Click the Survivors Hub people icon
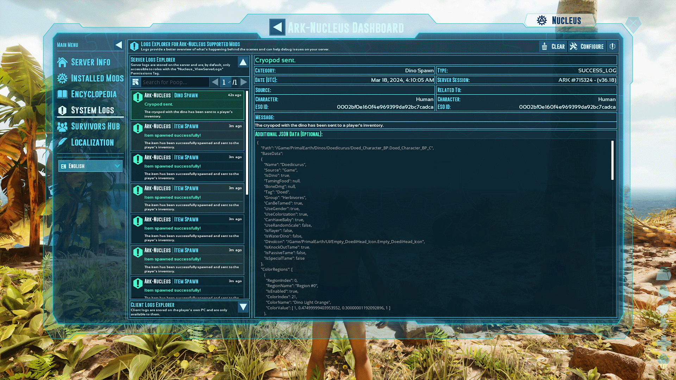This screenshot has width=676, height=380. click(x=62, y=126)
